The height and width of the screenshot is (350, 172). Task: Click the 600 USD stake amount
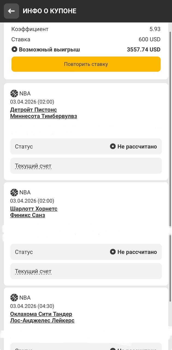(x=149, y=39)
